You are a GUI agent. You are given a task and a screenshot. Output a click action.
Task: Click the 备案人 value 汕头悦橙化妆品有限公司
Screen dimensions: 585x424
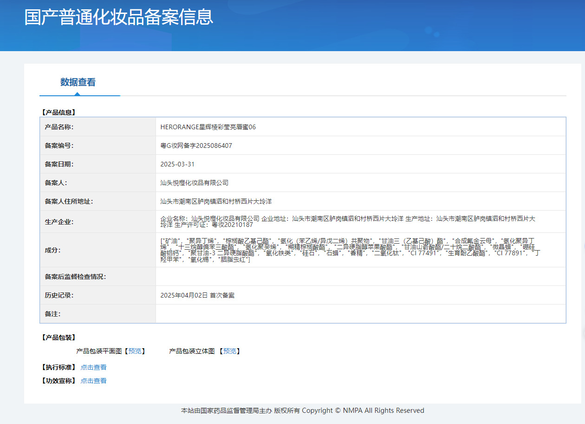click(x=195, y=183)
